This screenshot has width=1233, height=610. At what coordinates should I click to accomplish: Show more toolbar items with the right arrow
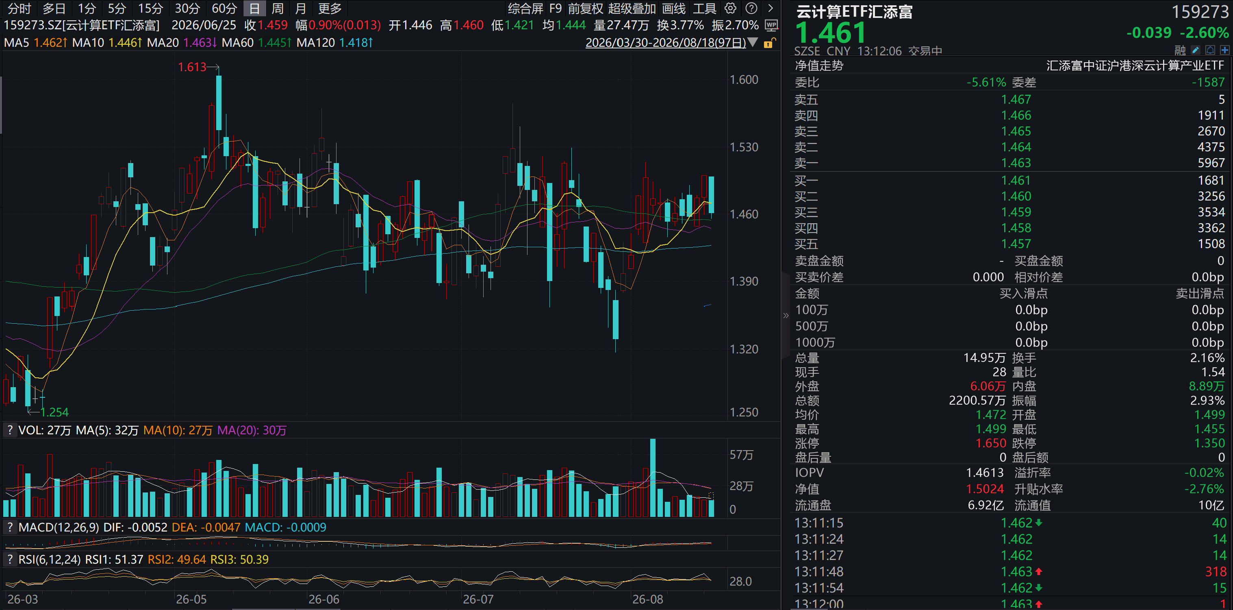[x=771, y=8]
